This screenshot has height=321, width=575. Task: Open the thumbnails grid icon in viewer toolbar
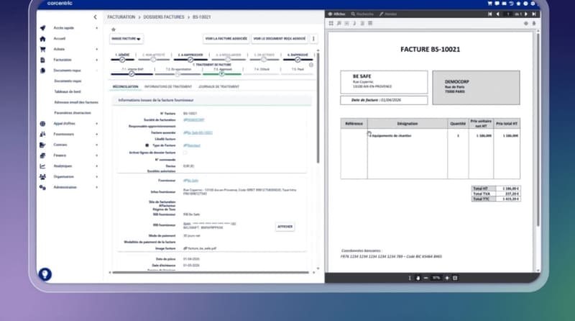[x=331, y=23]
